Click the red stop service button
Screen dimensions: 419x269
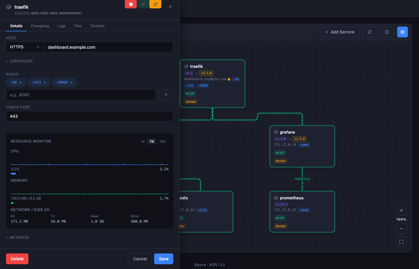131,4
